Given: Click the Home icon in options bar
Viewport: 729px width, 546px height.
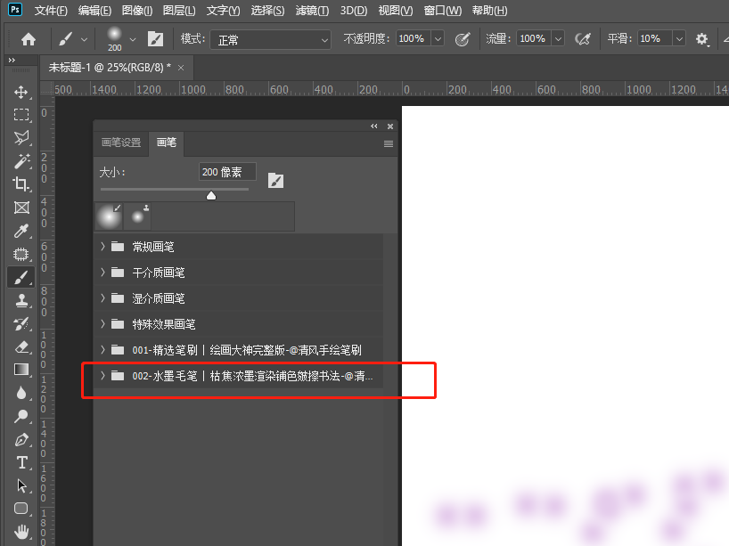Looking at the screenshot, I should pyautogui.click(x=29, y=39).
